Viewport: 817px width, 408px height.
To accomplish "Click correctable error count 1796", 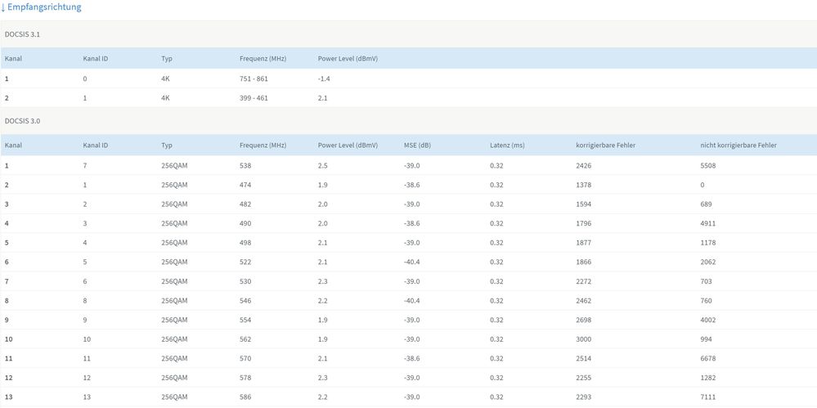I will [584, 223].
